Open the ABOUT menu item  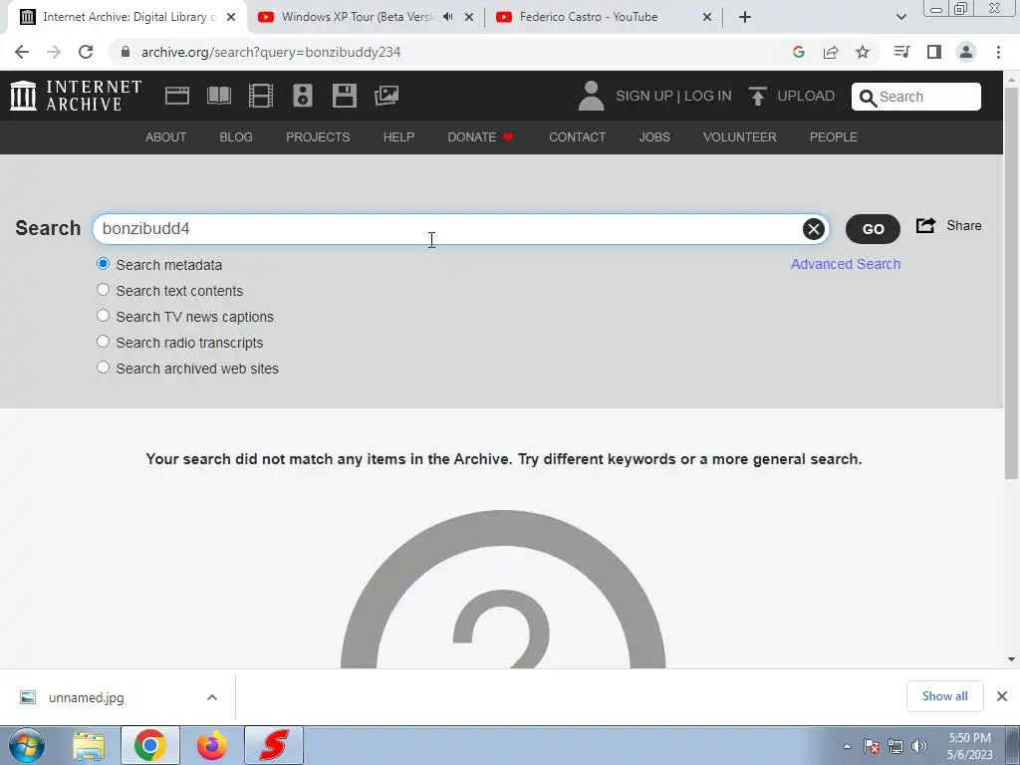point(166,137)
